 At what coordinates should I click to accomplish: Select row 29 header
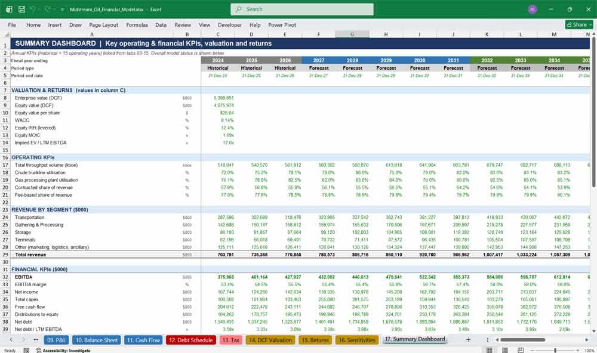tap(5, 255)
